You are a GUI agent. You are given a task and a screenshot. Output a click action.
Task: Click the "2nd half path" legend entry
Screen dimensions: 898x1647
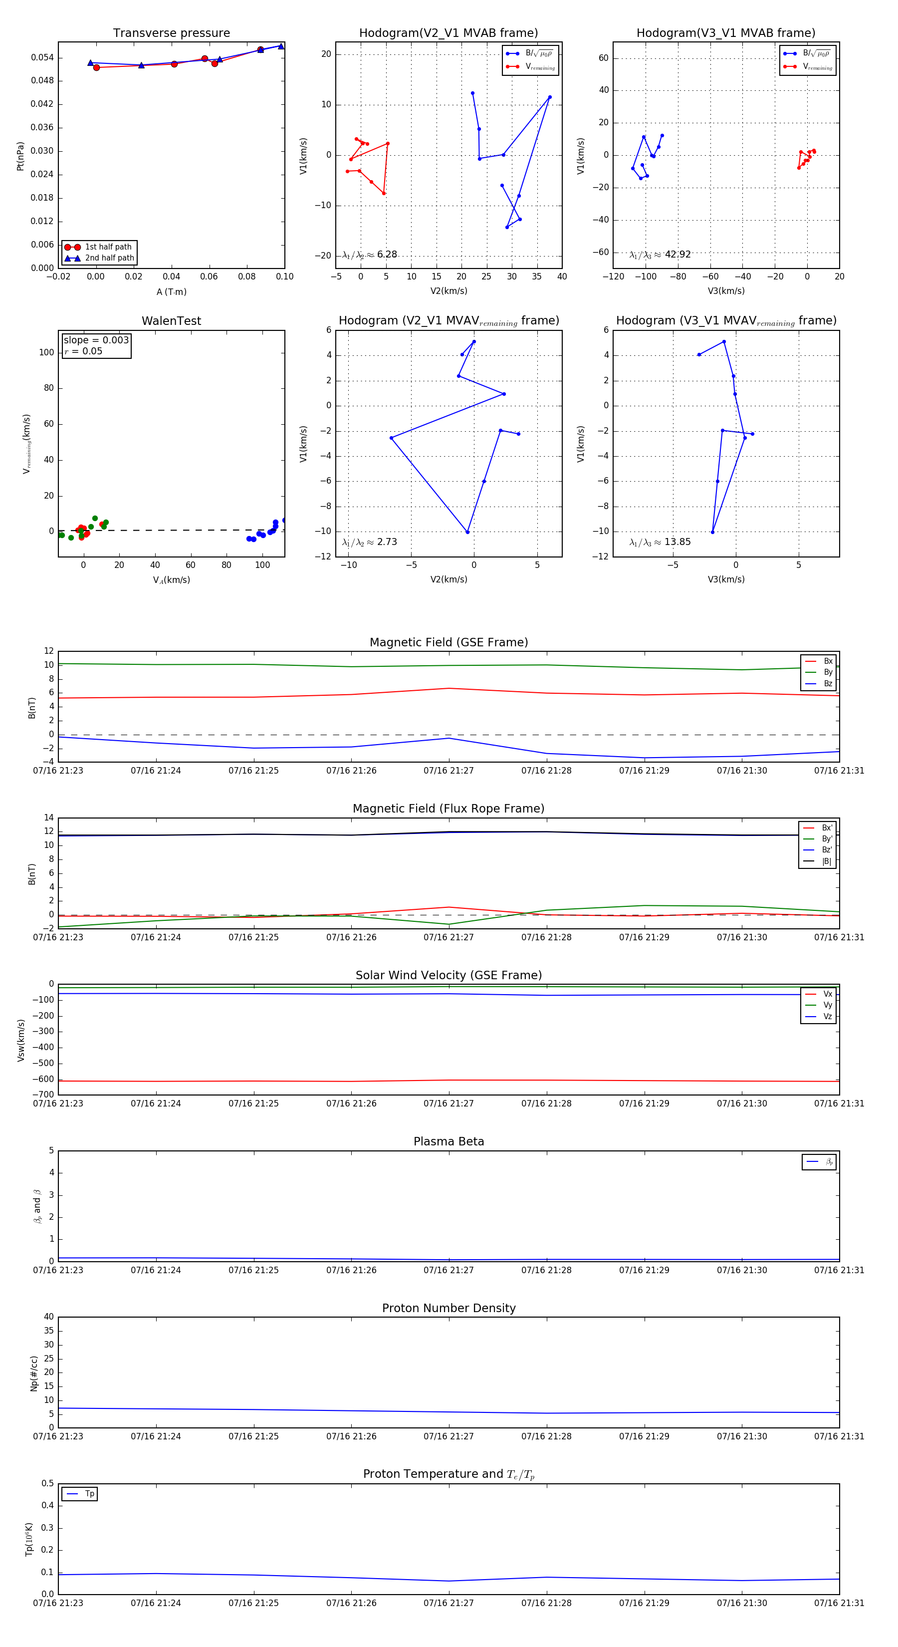99,259
